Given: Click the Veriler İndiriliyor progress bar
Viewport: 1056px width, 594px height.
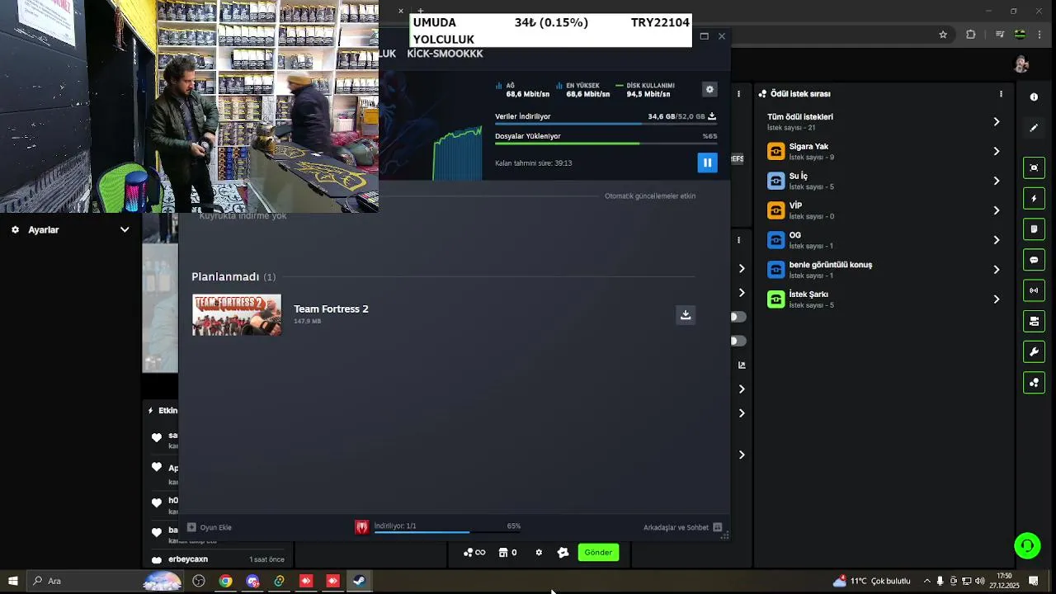Looking at the screenshot, I should pos(606,124).
